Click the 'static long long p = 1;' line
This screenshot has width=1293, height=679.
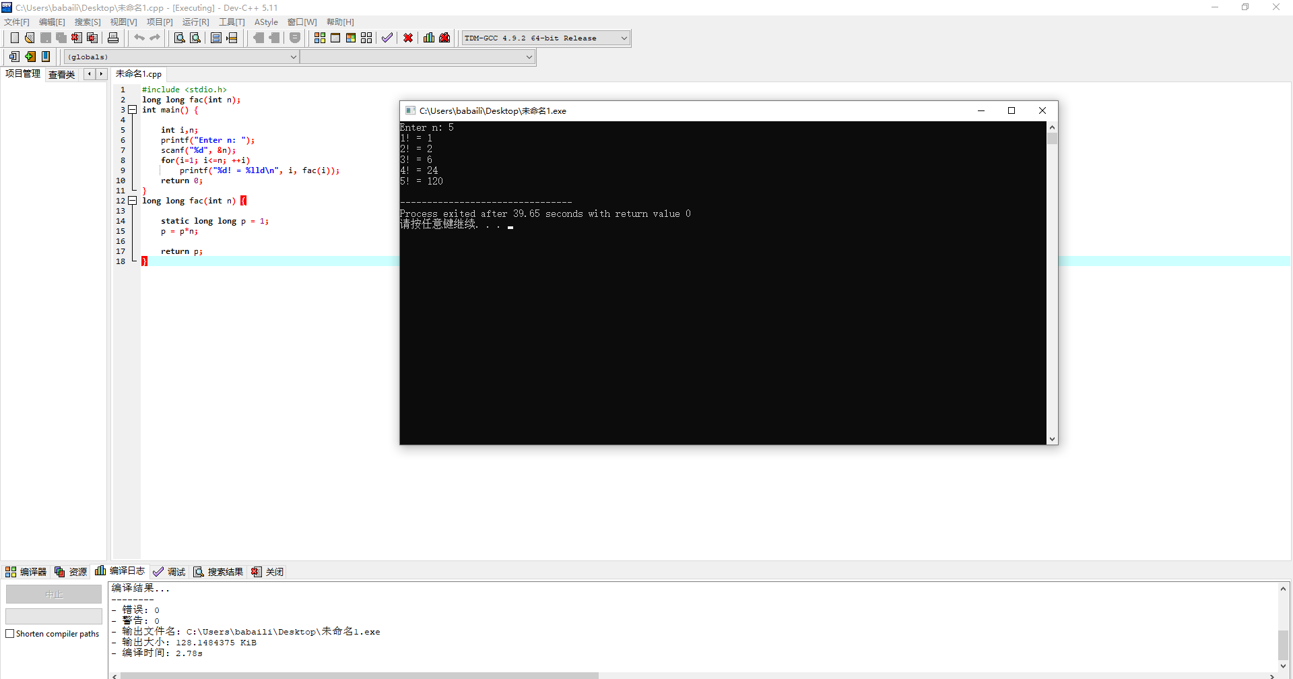[215, 221]
